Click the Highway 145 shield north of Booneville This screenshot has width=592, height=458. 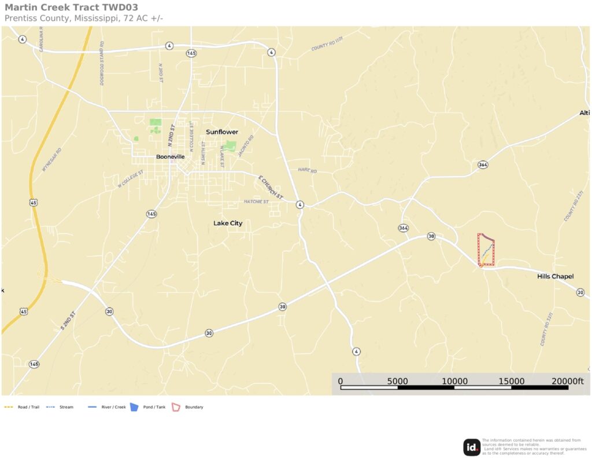coord(191,53)
